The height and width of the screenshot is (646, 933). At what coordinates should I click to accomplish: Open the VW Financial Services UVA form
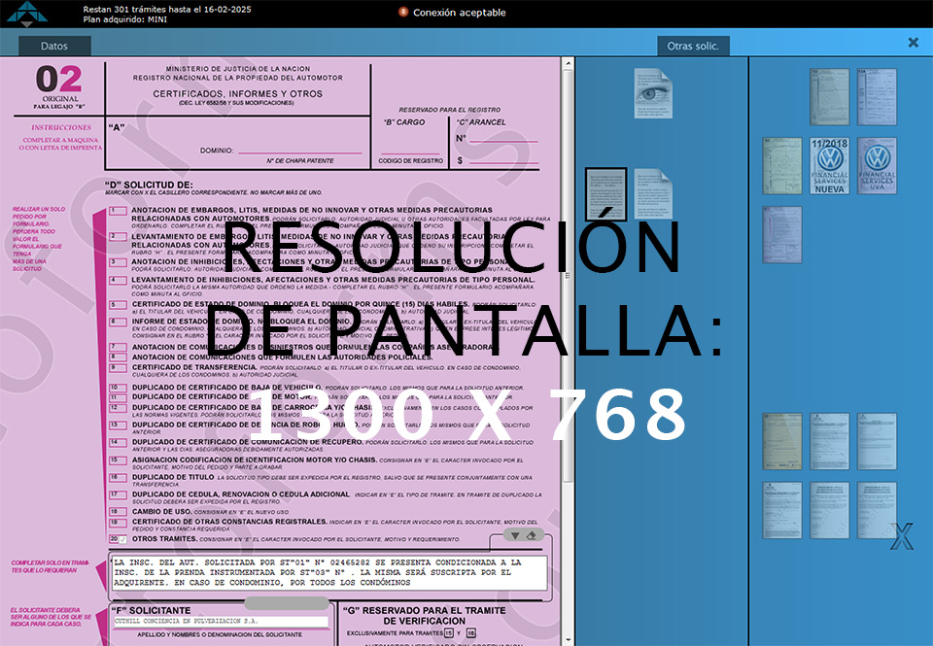(x=877, y=166)
